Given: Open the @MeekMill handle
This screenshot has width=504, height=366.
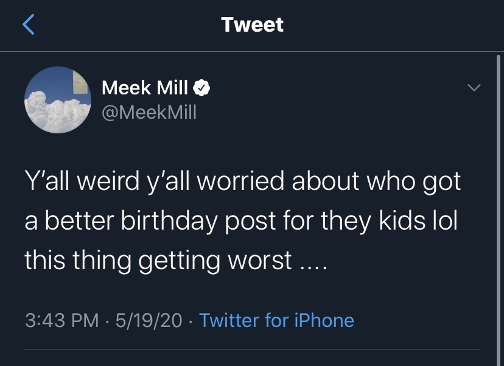Looking at the screenshot, I should click(149, 112).
